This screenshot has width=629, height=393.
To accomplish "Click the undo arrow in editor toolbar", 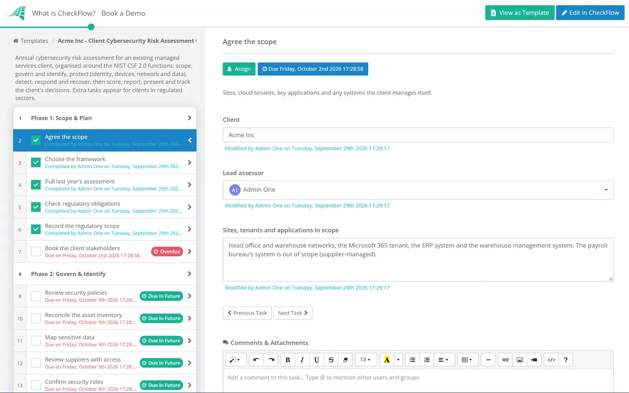I will tap(257, 360).
